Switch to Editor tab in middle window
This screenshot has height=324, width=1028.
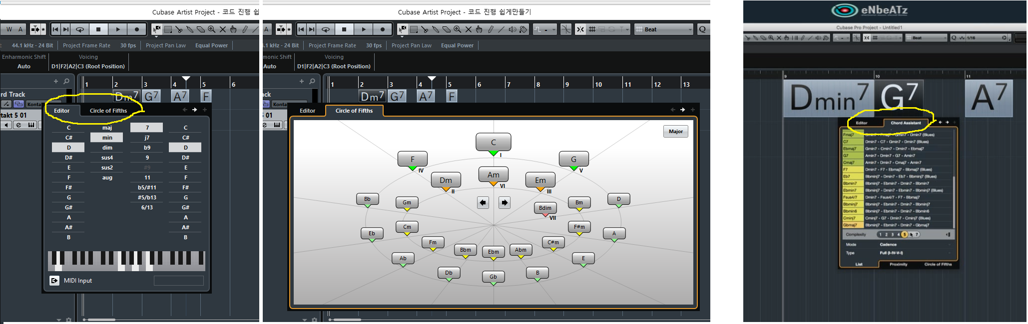(x=307, y=111)
